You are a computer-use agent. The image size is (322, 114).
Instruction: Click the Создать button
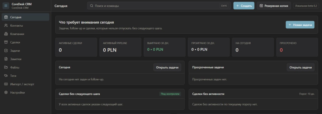click(244, 6)
